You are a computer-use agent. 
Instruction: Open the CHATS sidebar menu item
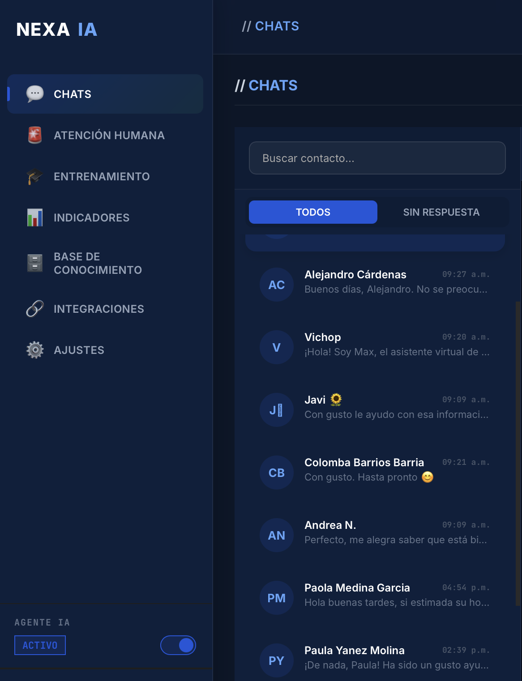(105, 94)
